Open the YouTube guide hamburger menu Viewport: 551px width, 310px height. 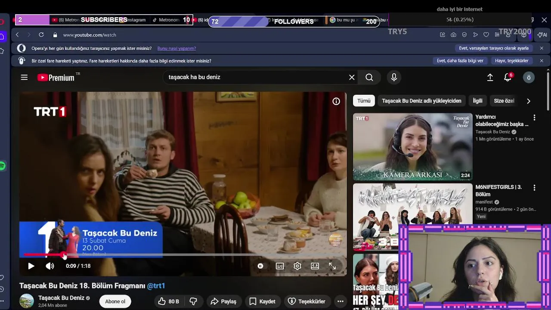[24, 77]
